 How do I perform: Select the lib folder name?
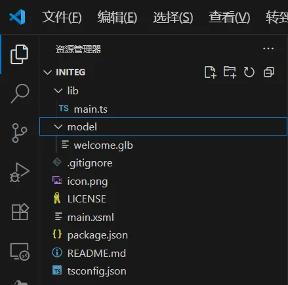pyautogui.click(x=73, y=90)
